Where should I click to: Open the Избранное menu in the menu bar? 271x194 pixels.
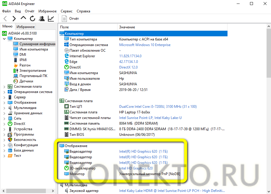[x=47, y=11]
